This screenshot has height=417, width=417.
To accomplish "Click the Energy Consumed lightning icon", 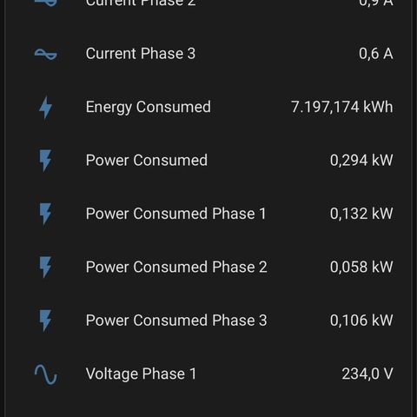I will 45,108.
